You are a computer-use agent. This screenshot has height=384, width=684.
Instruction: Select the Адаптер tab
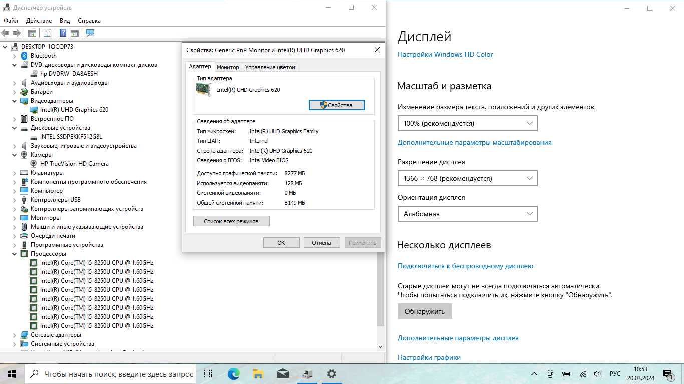200,66
